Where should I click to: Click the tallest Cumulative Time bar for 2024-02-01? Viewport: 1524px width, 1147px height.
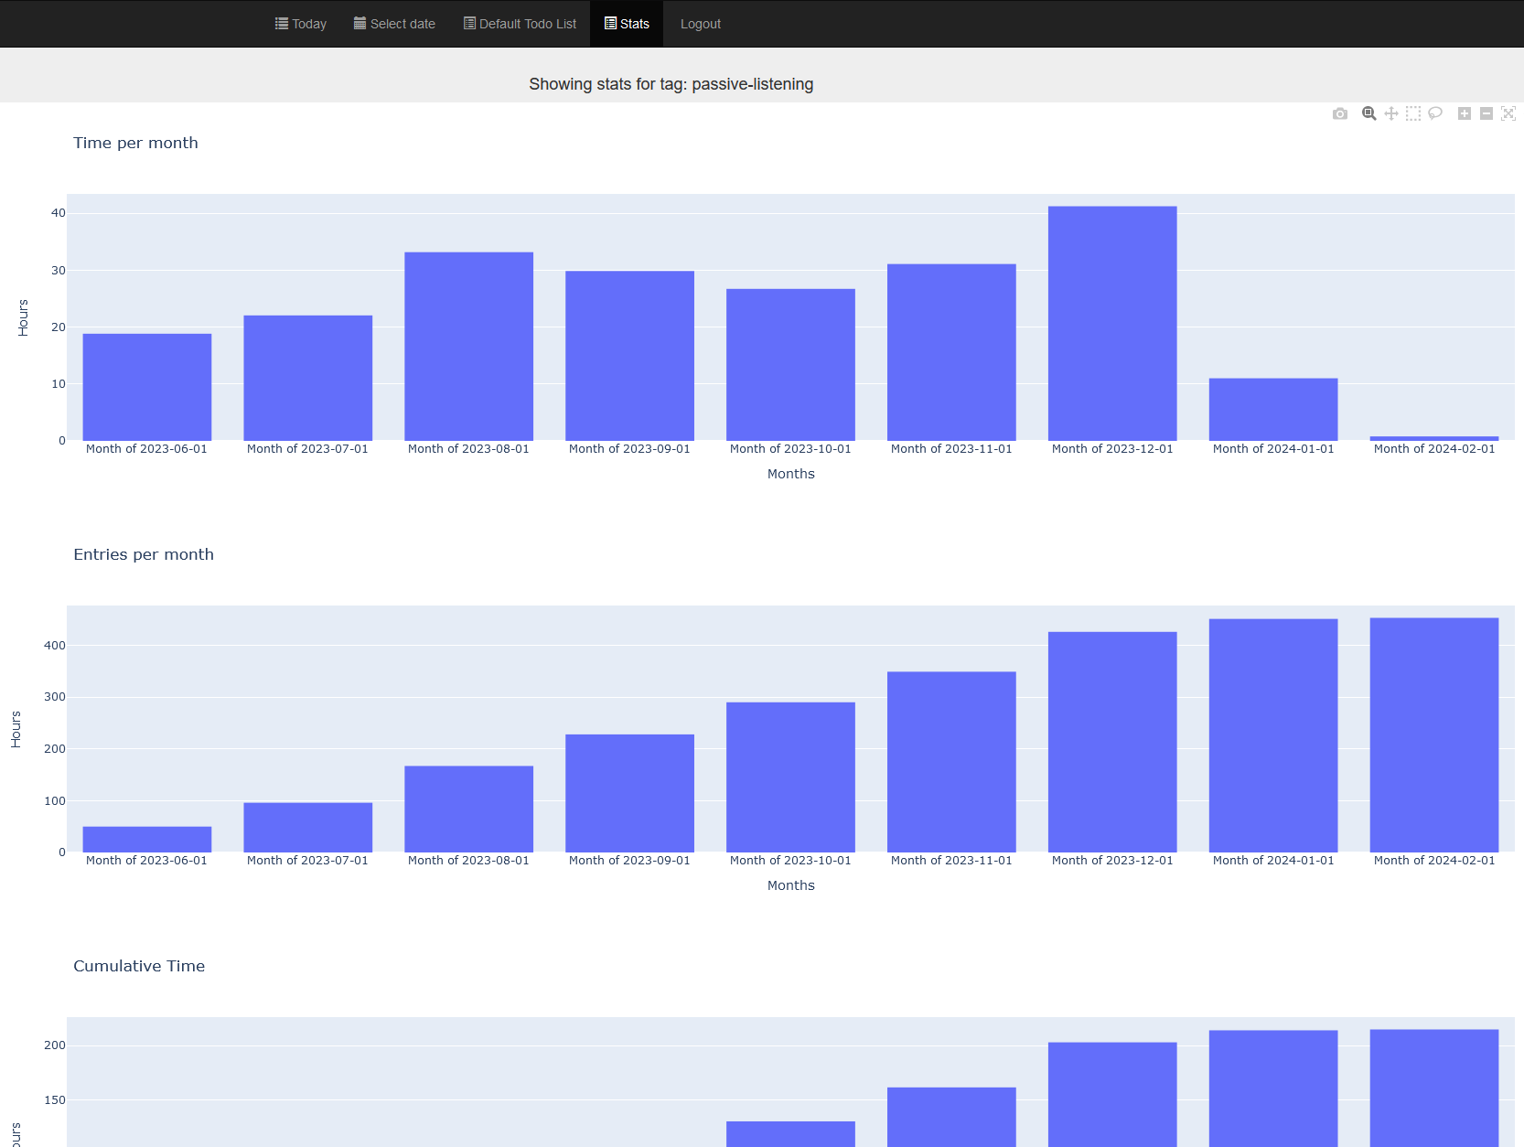(1434, 1088)
